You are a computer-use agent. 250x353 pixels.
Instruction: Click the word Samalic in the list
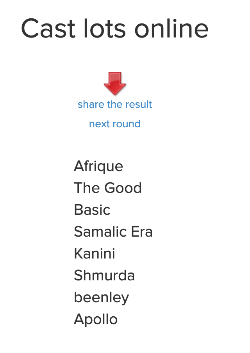(100, 232)
